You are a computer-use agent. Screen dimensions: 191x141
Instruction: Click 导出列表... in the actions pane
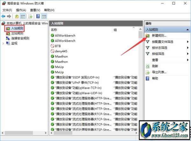pyautogui.click(x=159, y=72)
